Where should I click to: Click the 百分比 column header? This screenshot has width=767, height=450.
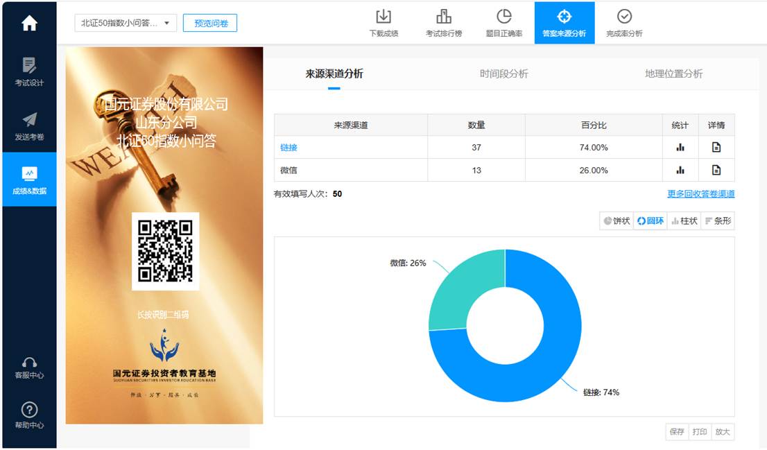(x=594, y=126)
